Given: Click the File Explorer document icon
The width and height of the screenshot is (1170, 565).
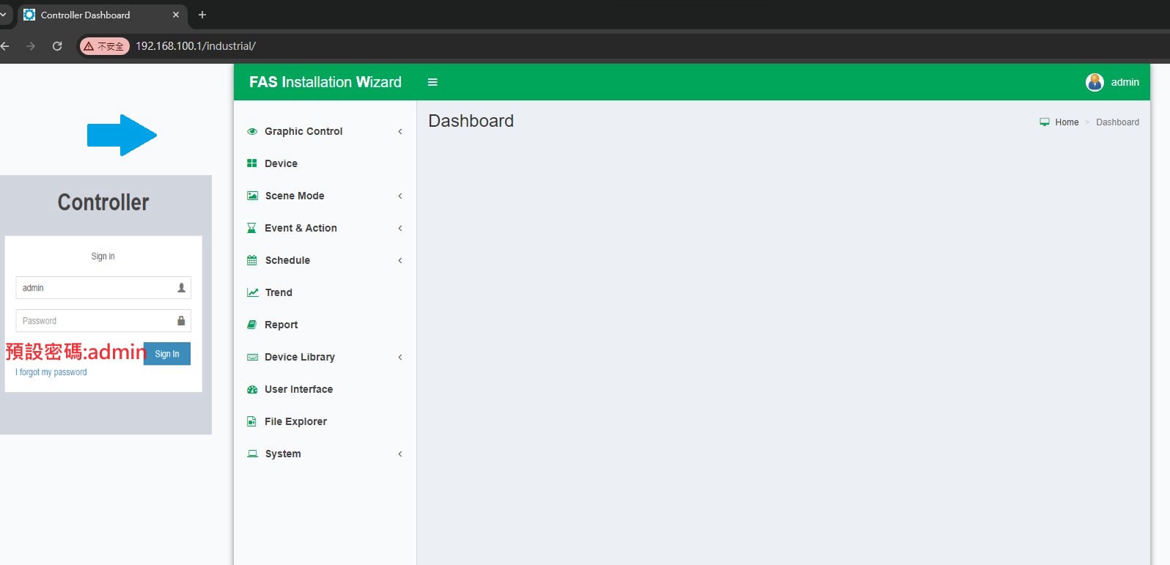Looking at the screenshot, I should [x=252, y=421].
